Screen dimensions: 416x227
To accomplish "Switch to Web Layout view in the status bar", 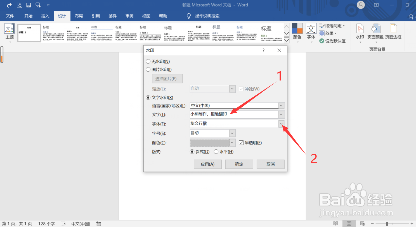I will tap(363, 224).
